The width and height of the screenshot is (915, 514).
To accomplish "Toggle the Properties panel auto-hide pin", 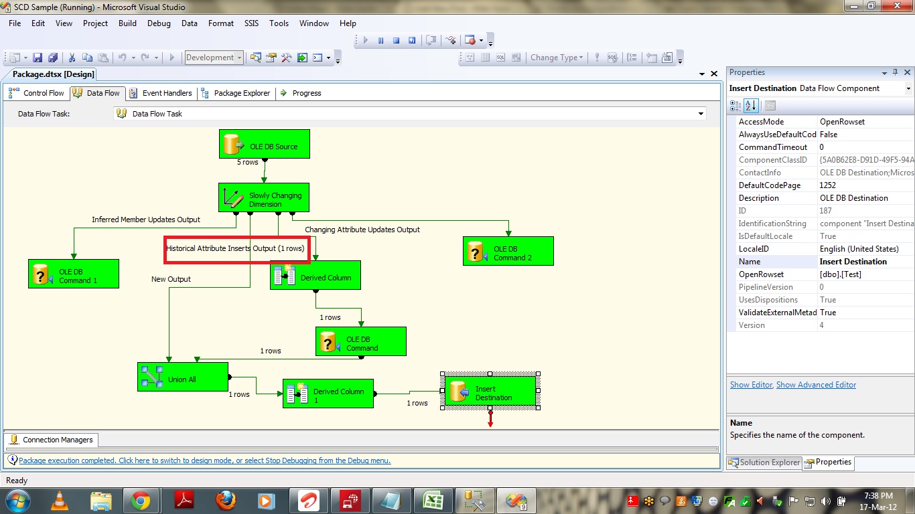I will click(x=896, y=72).
